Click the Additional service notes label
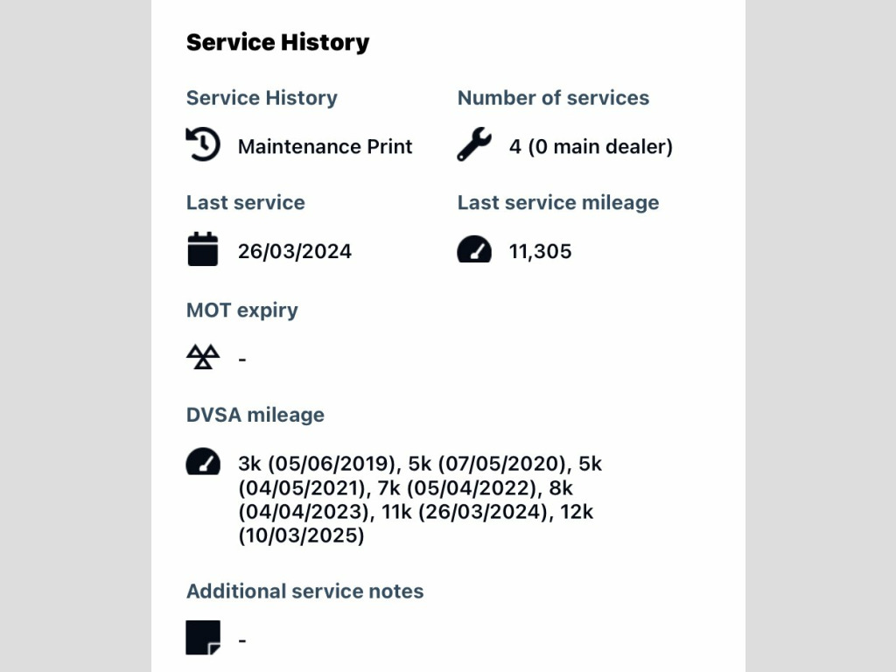896x672 pixels. coord(305,591)
